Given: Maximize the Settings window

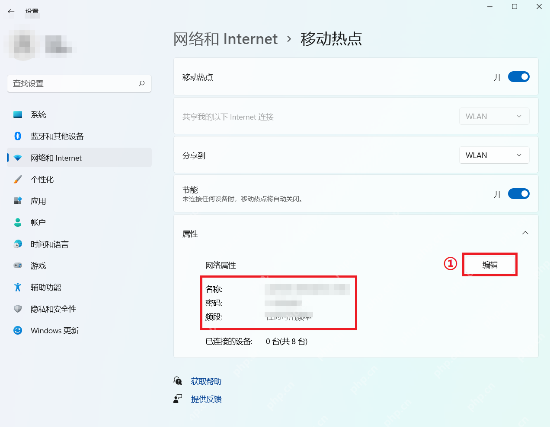Looking at the screenshot, I should coord(515,6).
